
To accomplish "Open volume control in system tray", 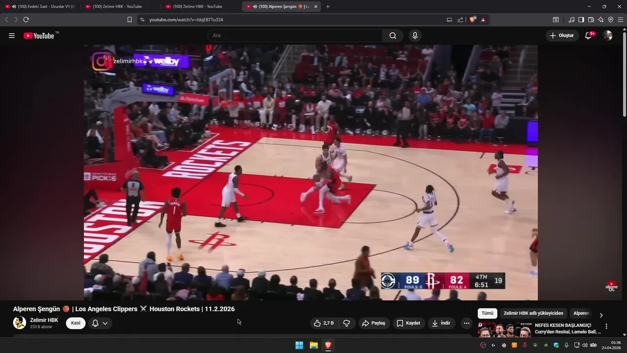I will [585, 345].
